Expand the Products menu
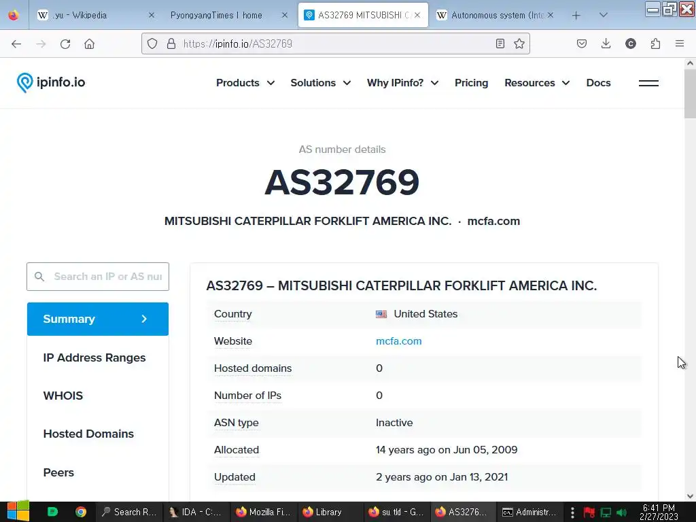The image size is (696, 522). pos(245,83)
